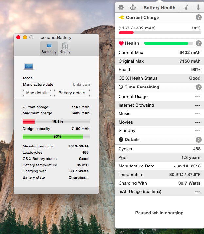The image size is (204, 234).
Task: Minimize the coconutBattery window
Action: pyautogui.click(x=25, y=37)
